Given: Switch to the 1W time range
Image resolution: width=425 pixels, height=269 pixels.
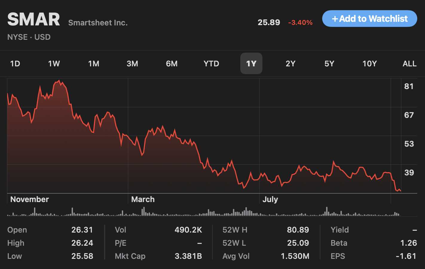Looking at the screenshot, I should pyautogui.click(x=54, y=64).
